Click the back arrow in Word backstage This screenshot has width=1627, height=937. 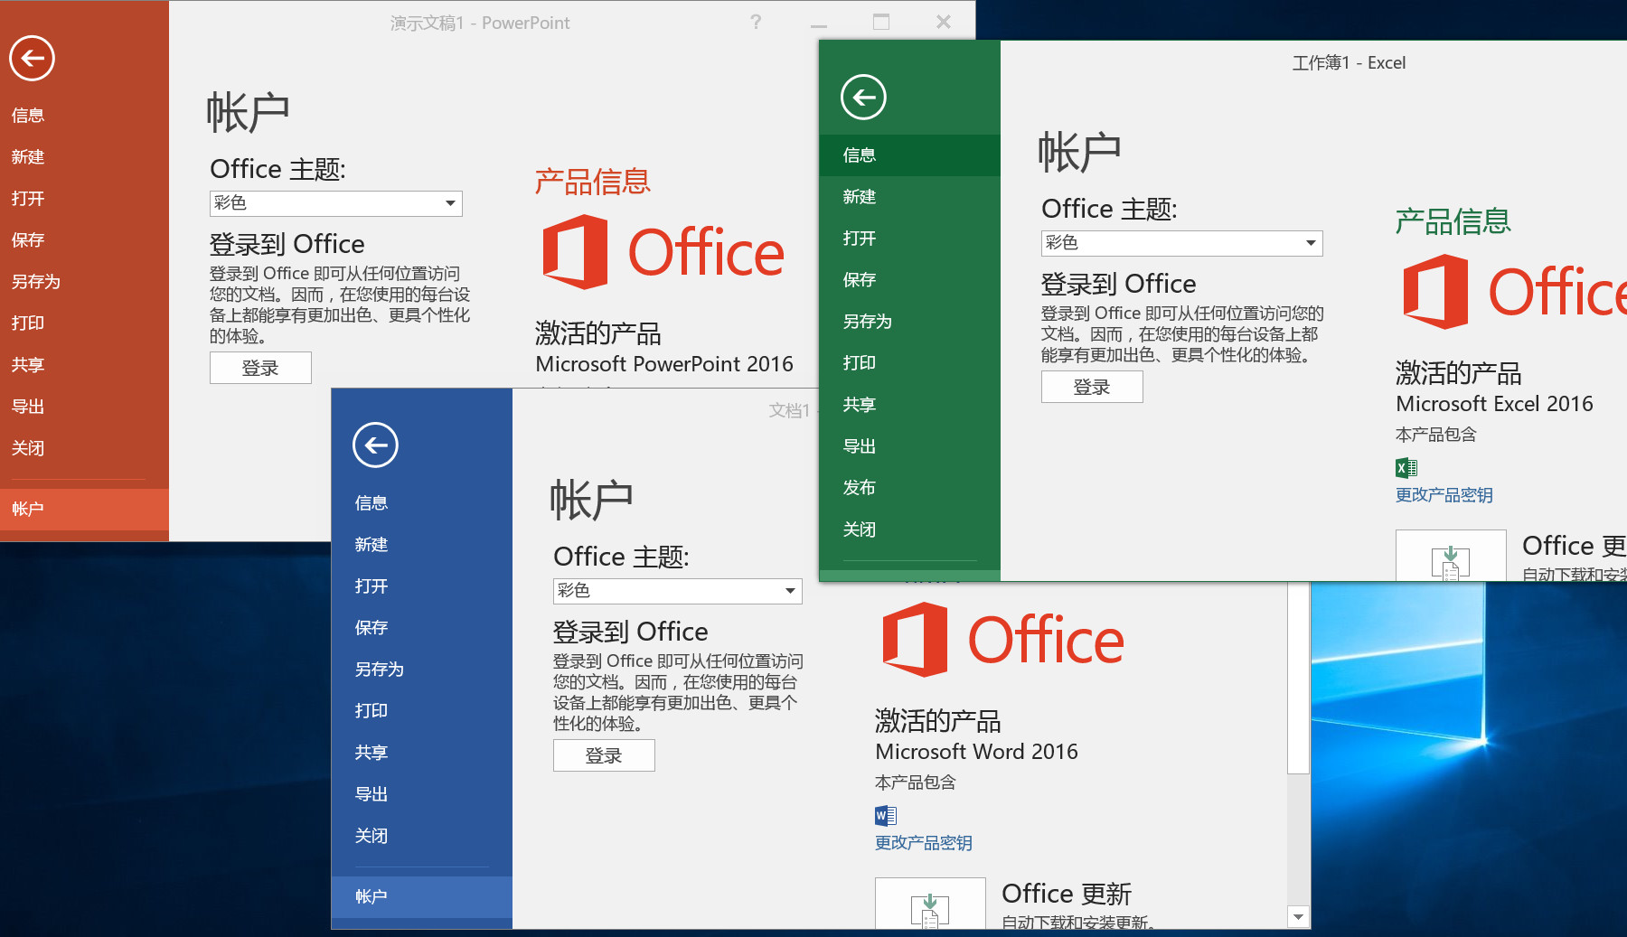(x=375, y=445)
